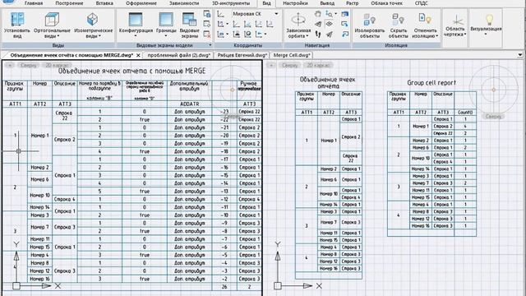The image size is (526, 296).
Task: Select the Pan hand tool
Action: tap(318, 14)
